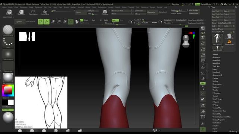Pick the KnifeCurve brush
The height and width of the screenshot is (134, 239).
[x=45, y=12]
